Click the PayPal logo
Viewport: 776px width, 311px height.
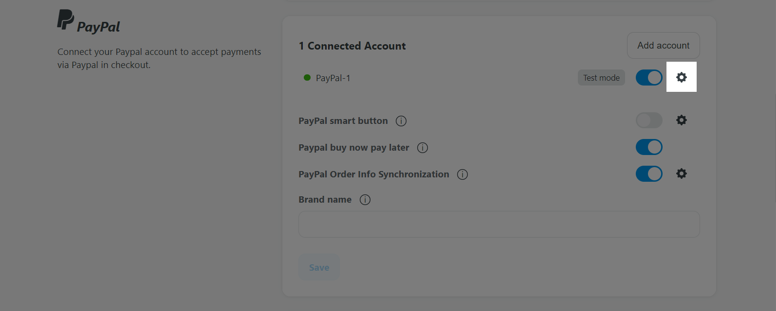click(89, 21)
